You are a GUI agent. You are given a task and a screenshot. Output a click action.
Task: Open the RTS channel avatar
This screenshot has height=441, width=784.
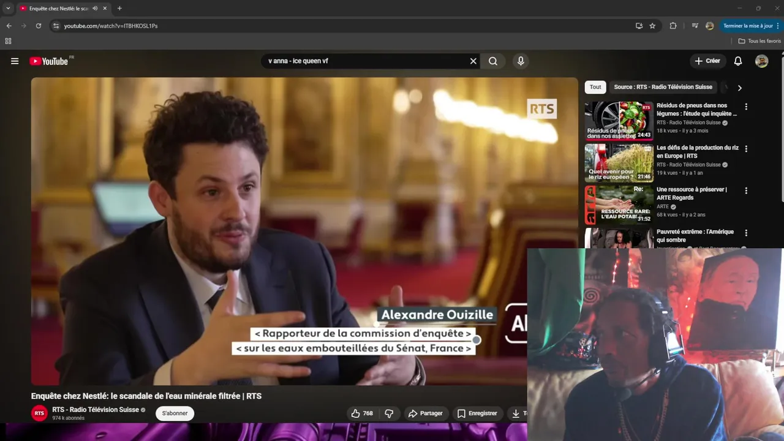39,413
